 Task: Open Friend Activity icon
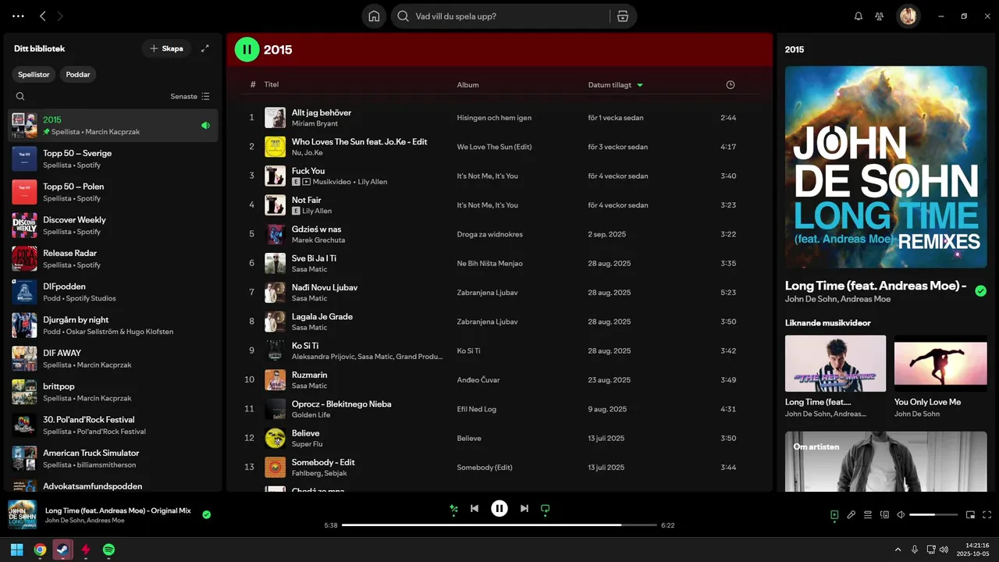[880, 16]
